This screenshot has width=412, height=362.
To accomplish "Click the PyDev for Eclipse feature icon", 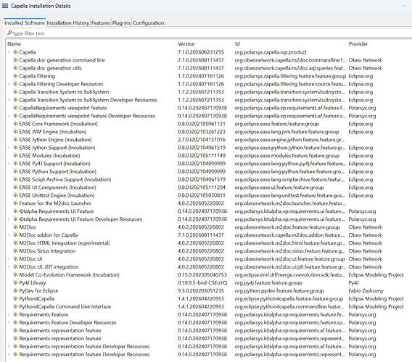I will 15,290.
